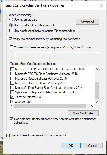Uncheck the 'taranac-nac' checkbox
The image size is (107, 155).
point(12,102)
